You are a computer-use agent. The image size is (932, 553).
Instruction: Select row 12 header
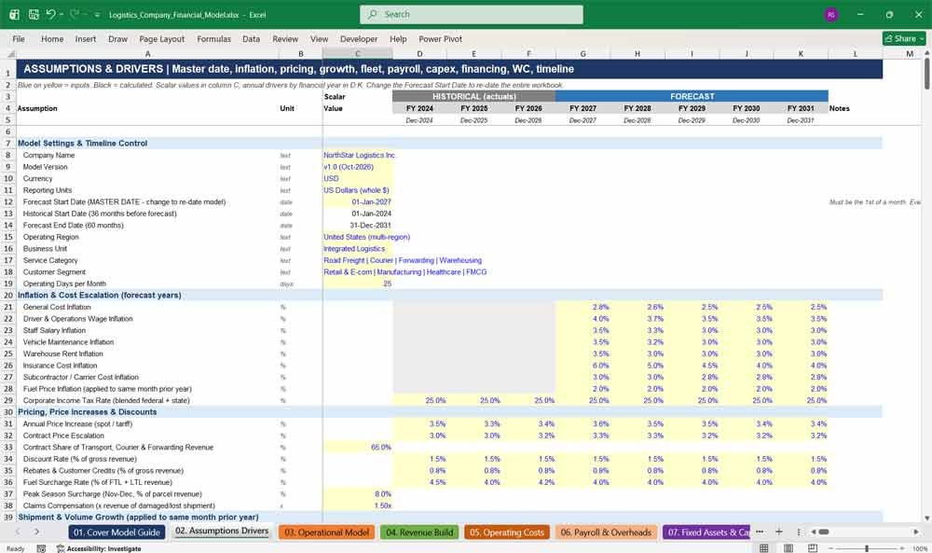point(8,202)
